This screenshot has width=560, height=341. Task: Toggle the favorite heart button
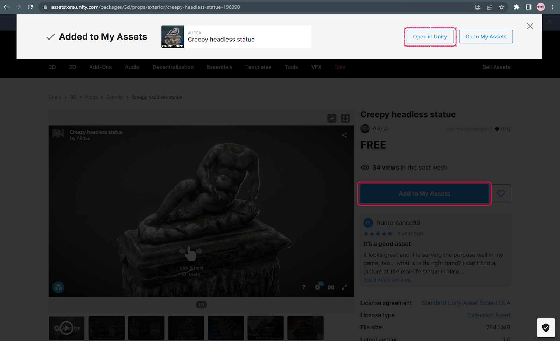[x=501, y=193]
